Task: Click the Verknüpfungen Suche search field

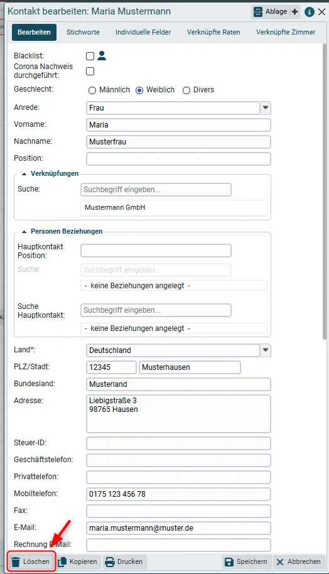Action: tap(156, 190)
